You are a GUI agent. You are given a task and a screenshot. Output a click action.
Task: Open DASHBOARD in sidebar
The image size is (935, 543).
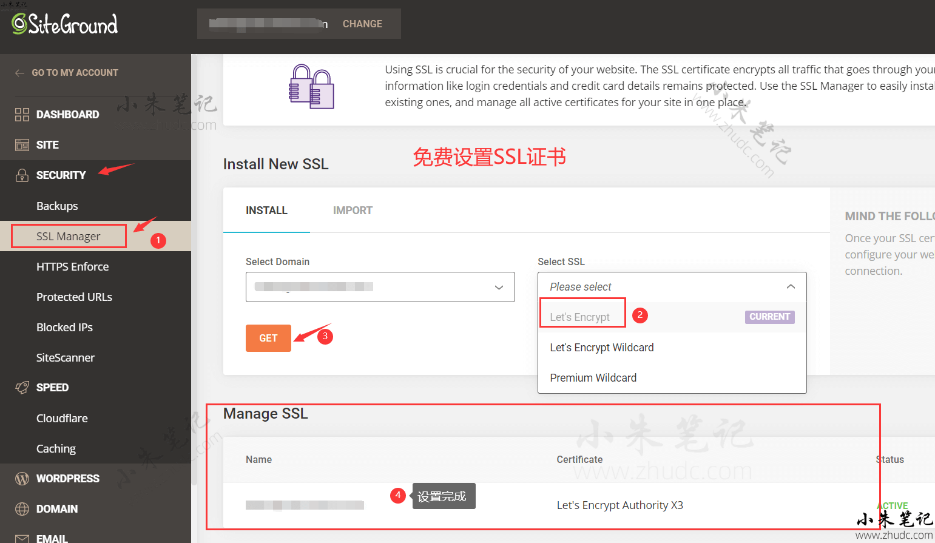(x=67, y=115)
